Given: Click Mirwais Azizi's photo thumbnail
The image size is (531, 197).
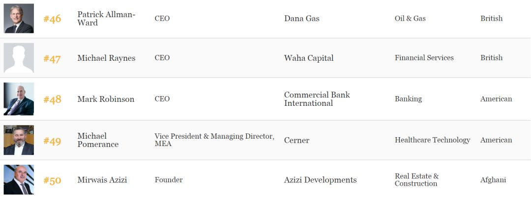Looking at the screenshot, I should [19, 179].
